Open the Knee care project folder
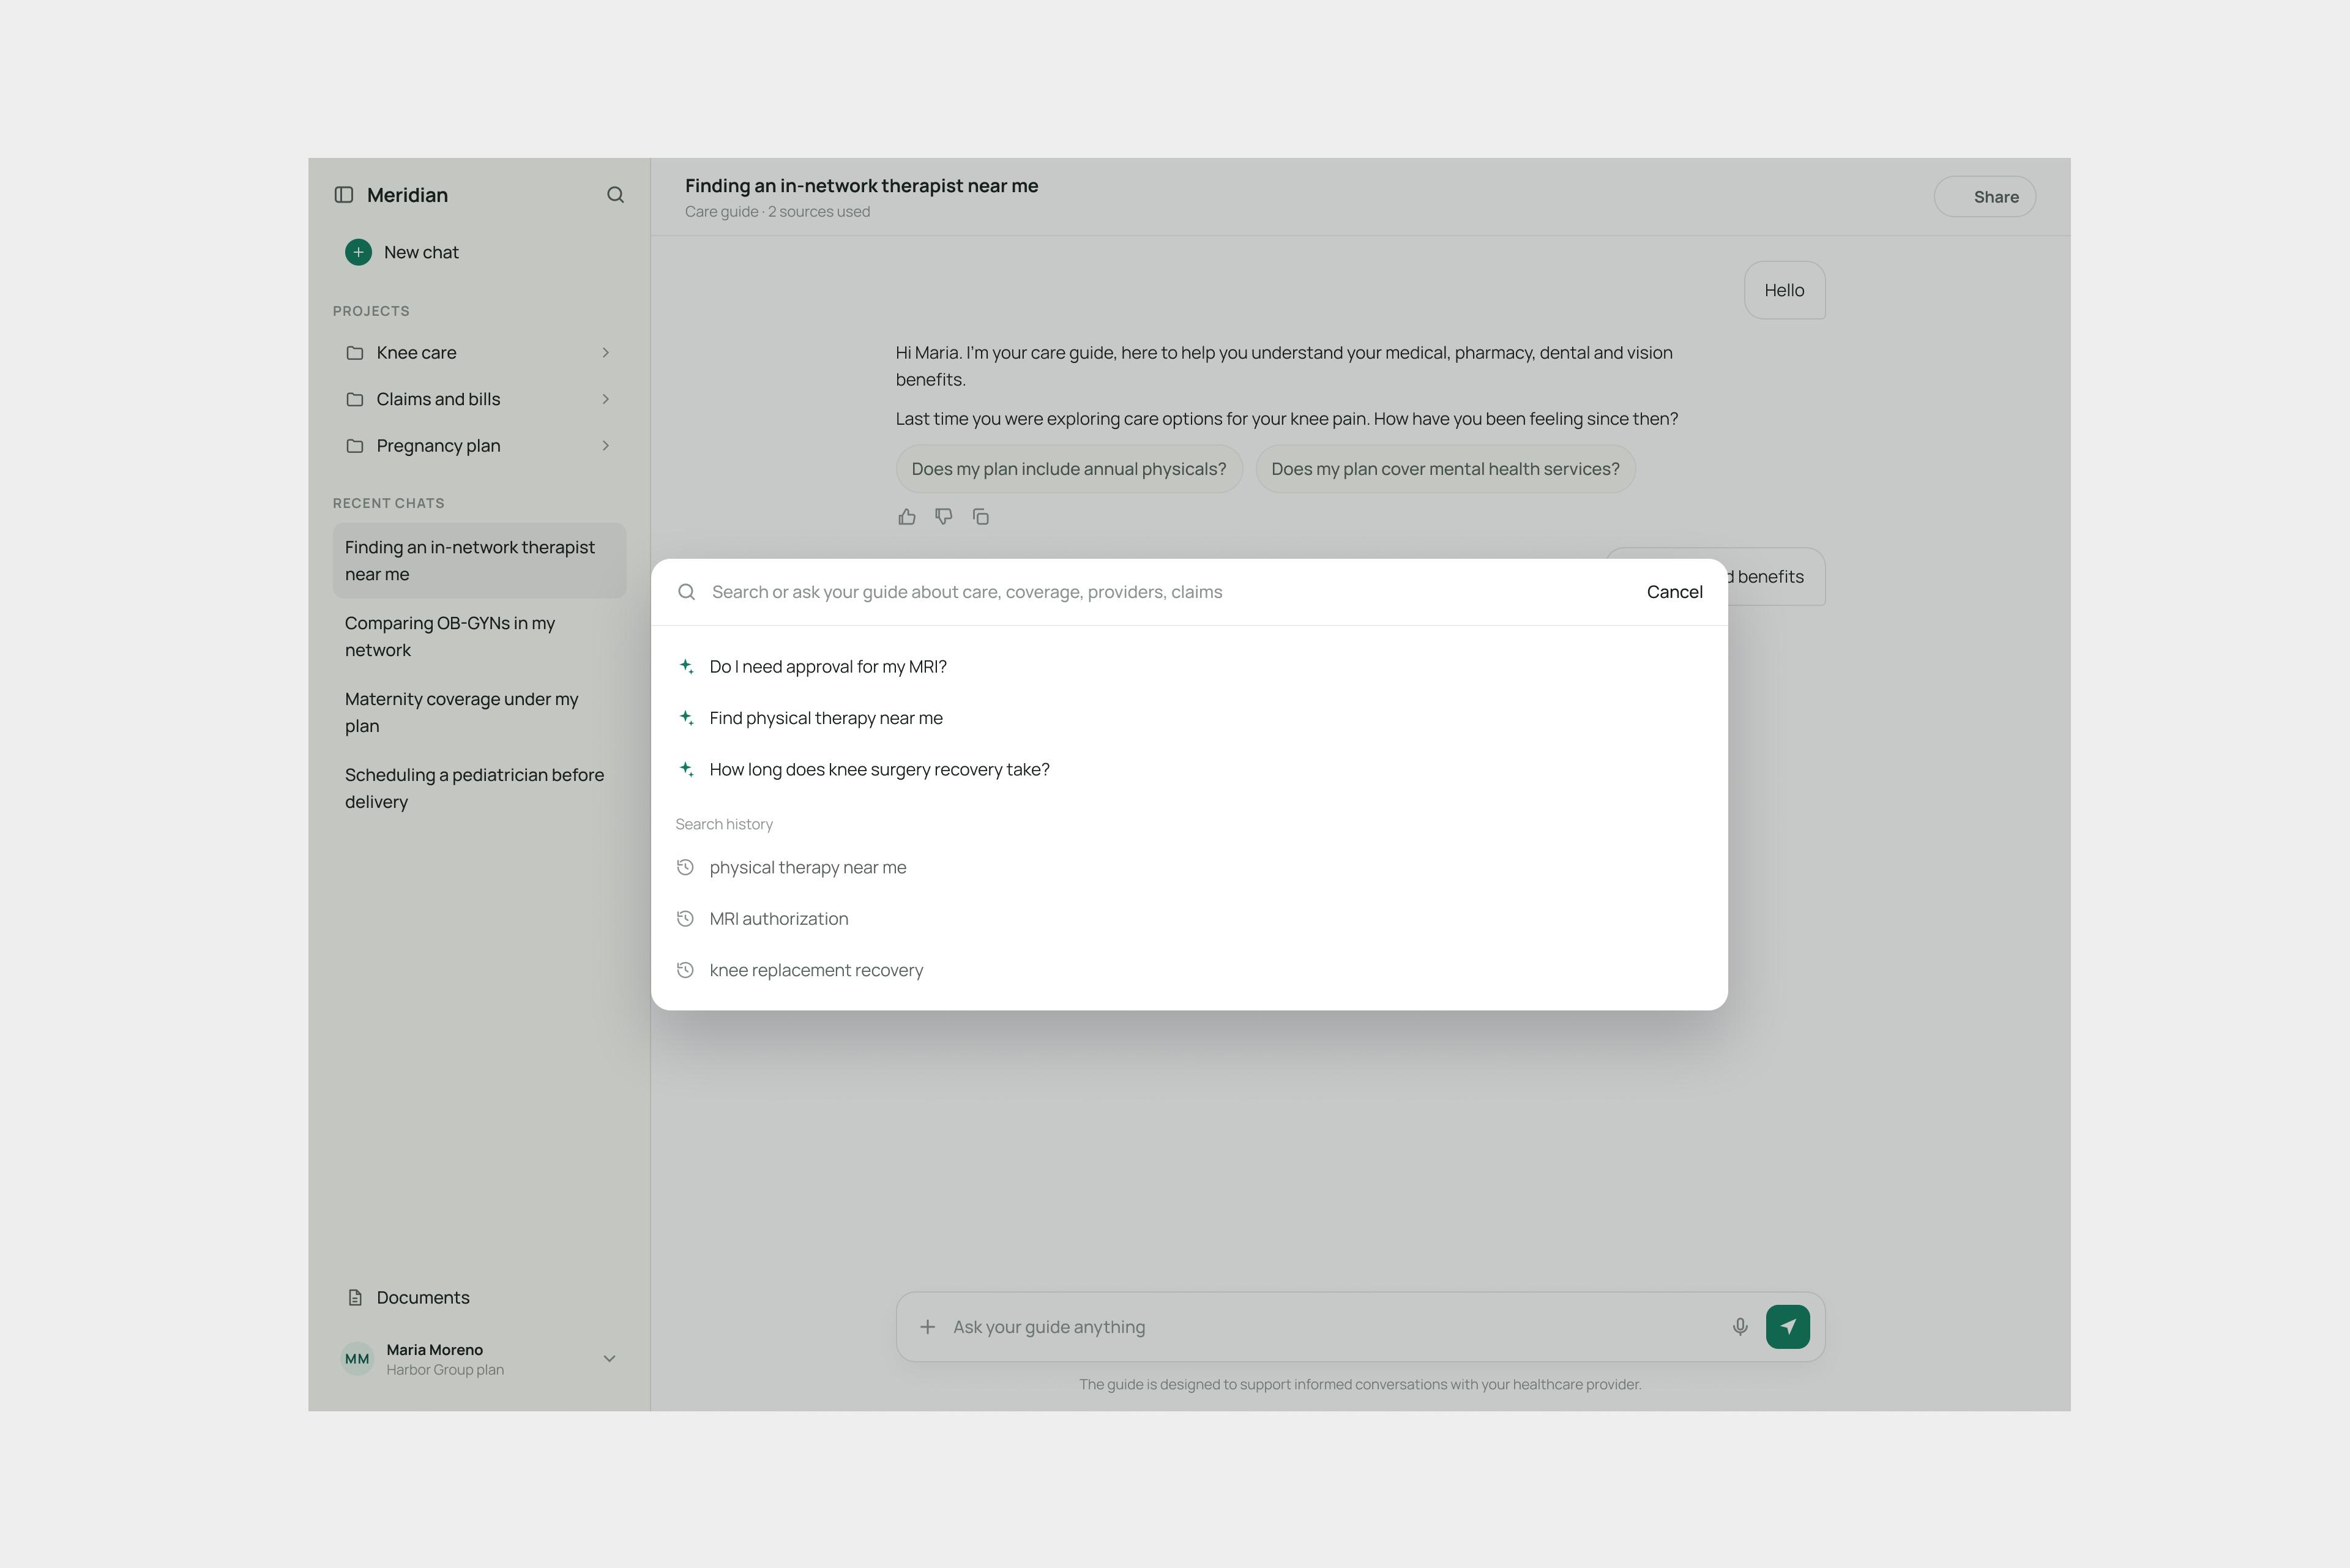 pyautogui.click(x=479, y=353)
